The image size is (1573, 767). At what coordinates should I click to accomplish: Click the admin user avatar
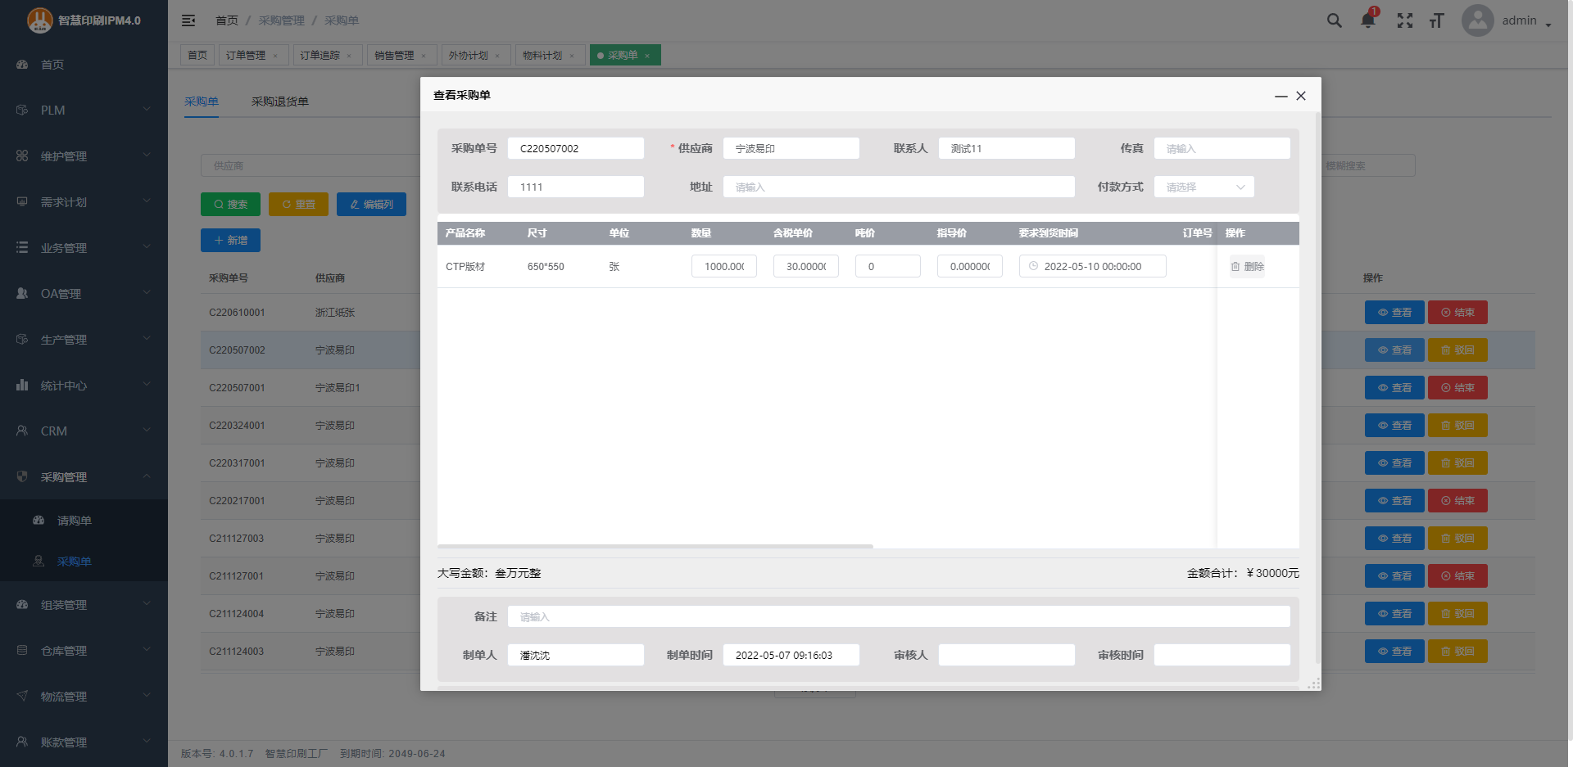coord(1477,20)
